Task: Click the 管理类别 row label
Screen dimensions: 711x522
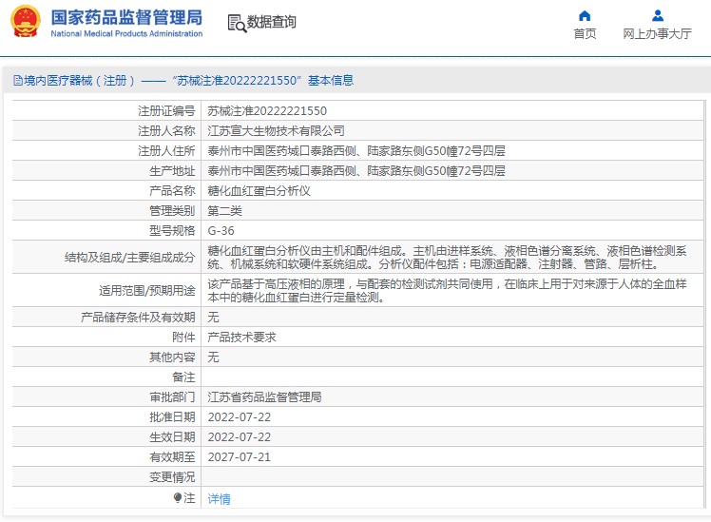Action: (x=172, y=211)
